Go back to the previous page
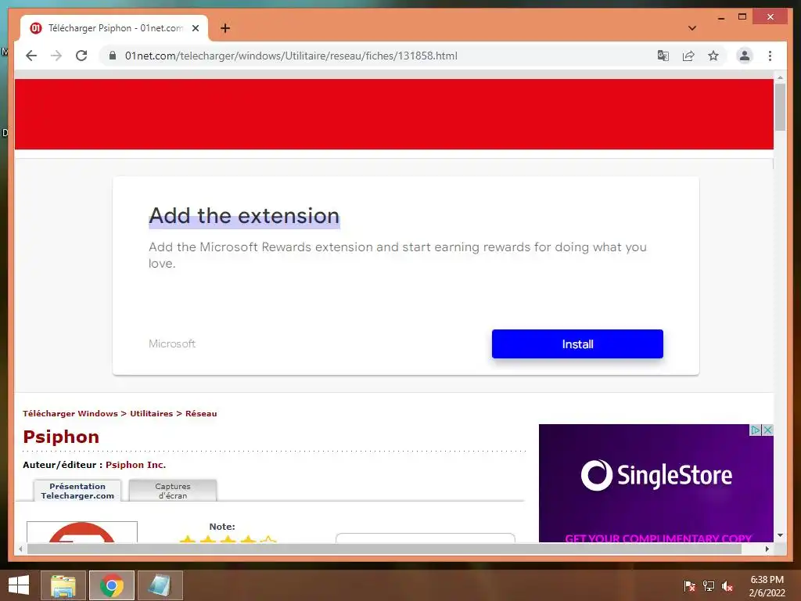The height and width of the screenshot is (601, 801). (31, 56)
